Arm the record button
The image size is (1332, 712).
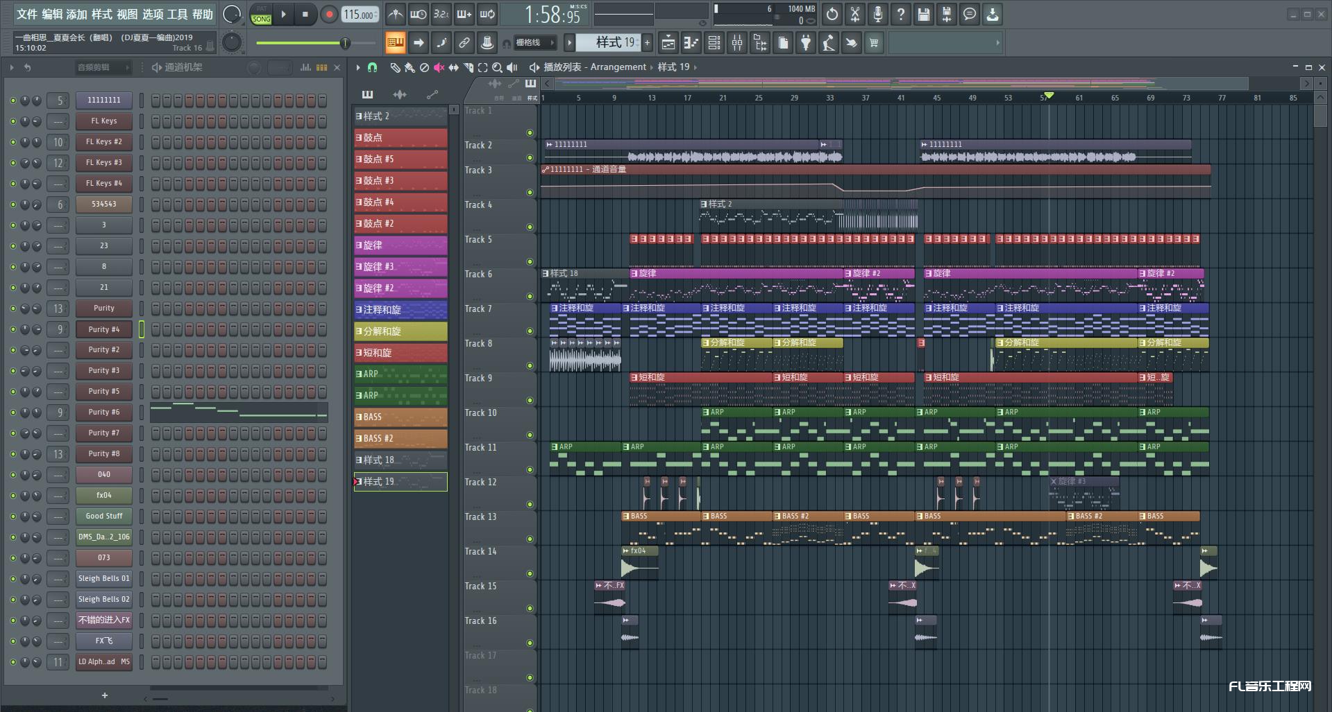pos(329,14)
